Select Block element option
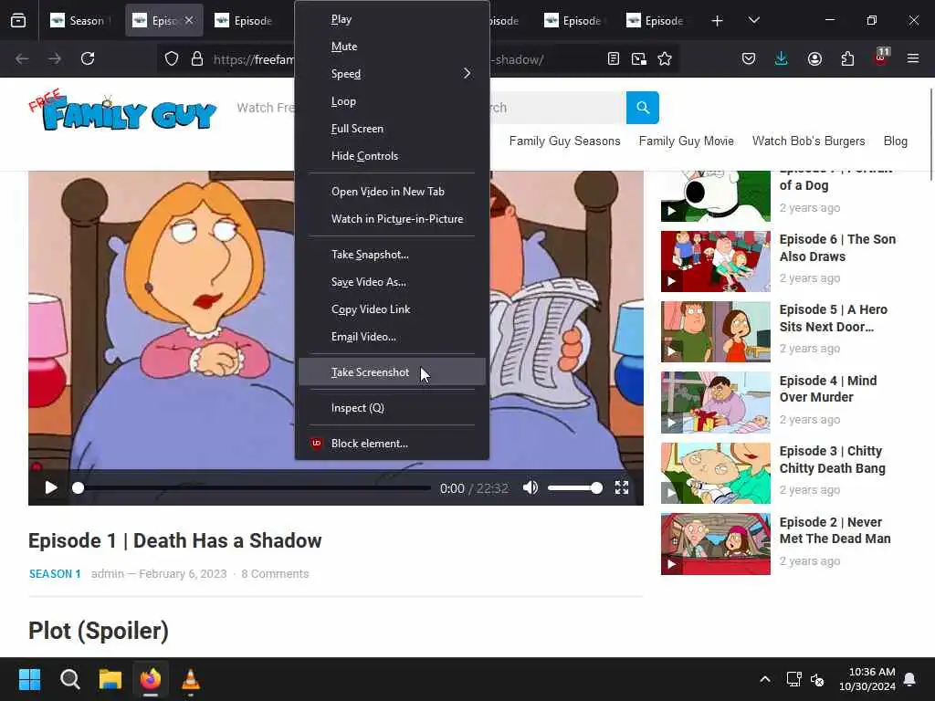Image resolution: width=935 pixels, height=701 pixels. pos(392,444)
